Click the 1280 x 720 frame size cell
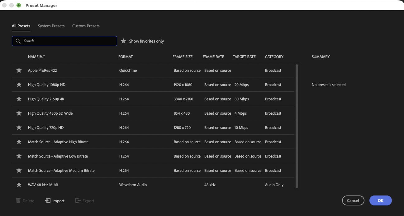This screenshot has height=216, width=404. point(182,127)
